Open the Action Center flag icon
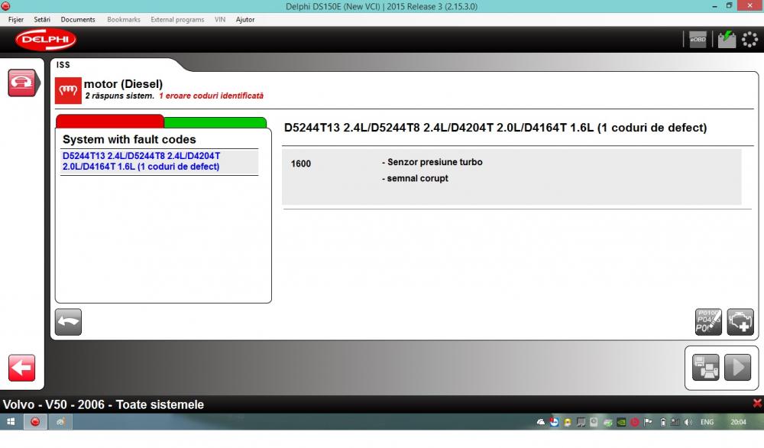This screenshot has width=764, height=448. [648, 422]
